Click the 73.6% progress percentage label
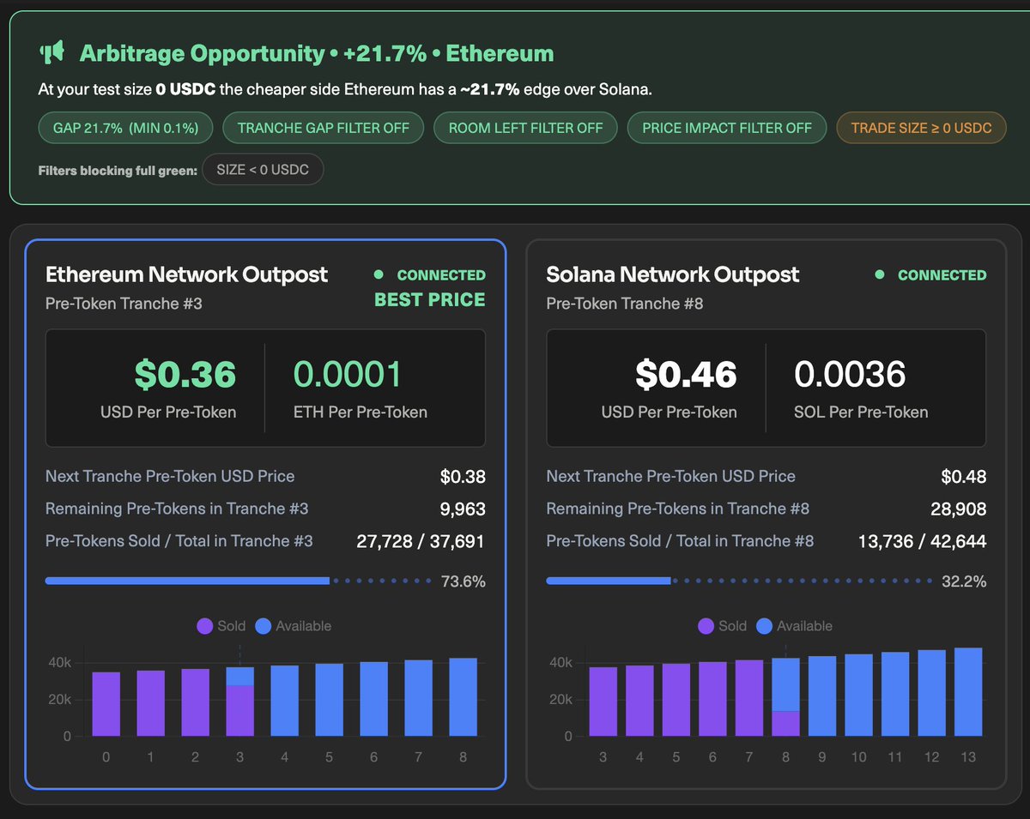 coord(463,581)
